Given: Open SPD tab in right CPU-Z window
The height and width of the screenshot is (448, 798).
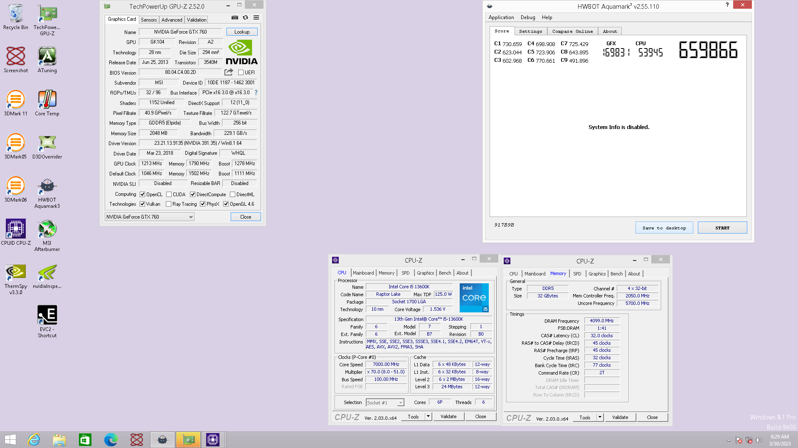Looking at the screenshot, I should (577, 274).
